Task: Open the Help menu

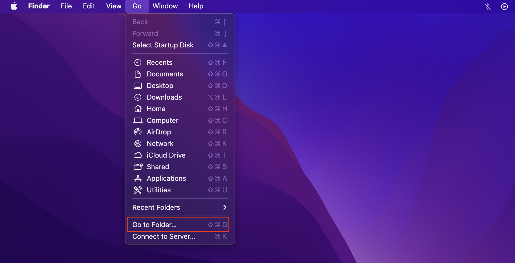Action: coord(196,6)
